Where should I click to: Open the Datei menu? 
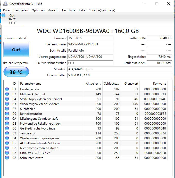(x=7, y=10)
